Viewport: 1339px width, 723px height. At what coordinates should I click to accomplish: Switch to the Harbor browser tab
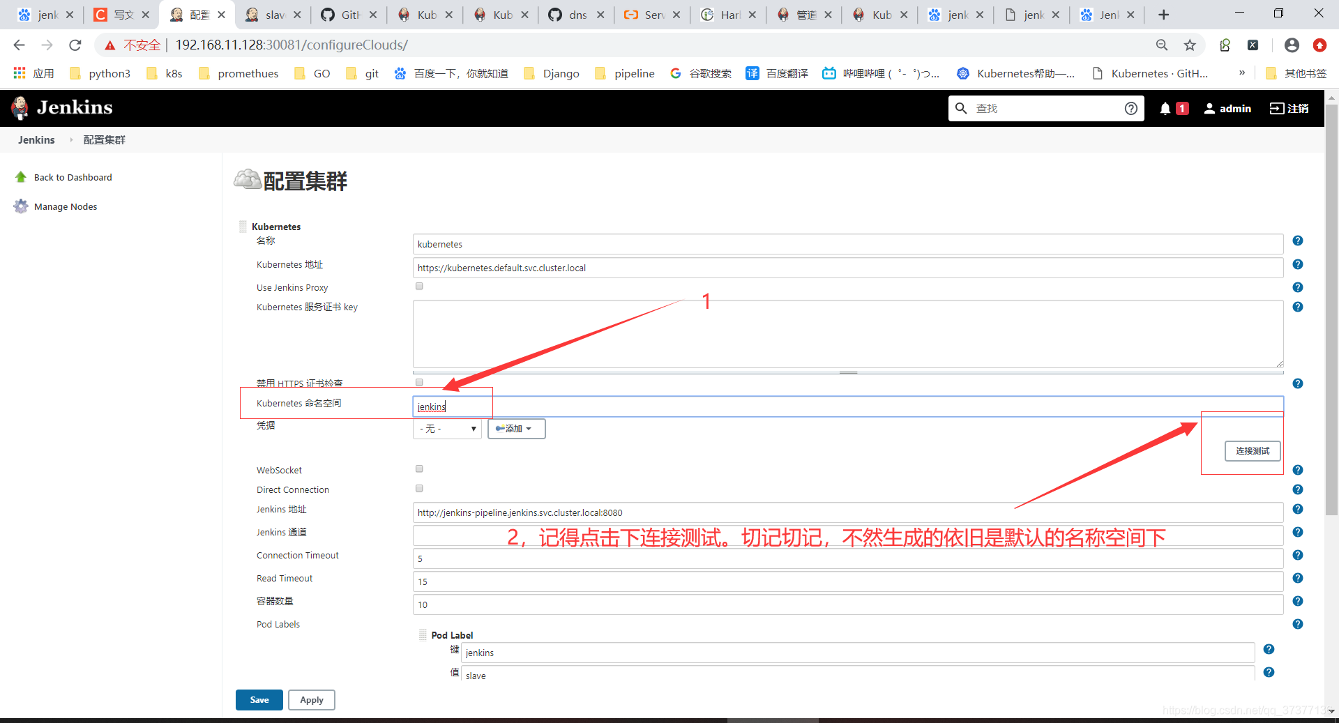pyautogui.click(x=727, y=15)
